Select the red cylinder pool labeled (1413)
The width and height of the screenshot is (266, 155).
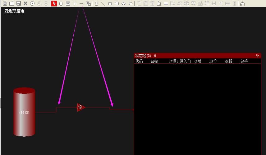coord(24,112)
